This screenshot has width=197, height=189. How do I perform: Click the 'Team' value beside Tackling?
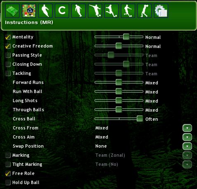pyautogui.click(x=151, y=74)
